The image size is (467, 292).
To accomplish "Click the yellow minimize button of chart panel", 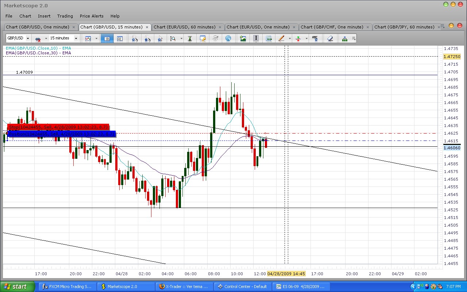I will pyautogui.click(x=451, y=26).
